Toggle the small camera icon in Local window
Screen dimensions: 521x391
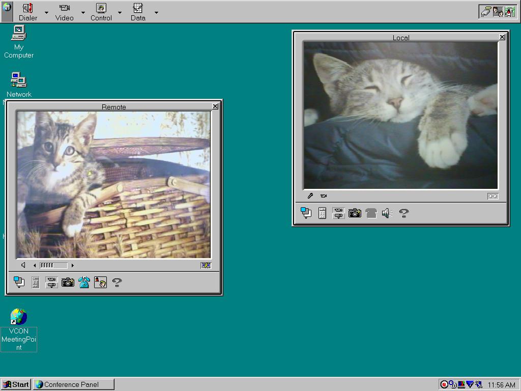click(x=324, y=196)
